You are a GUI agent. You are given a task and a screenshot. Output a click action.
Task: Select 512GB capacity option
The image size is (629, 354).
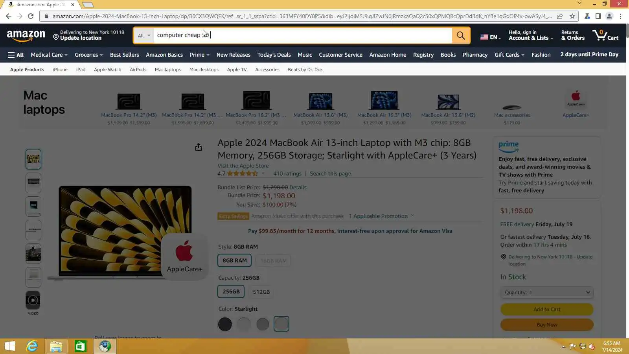click(261, 292)
